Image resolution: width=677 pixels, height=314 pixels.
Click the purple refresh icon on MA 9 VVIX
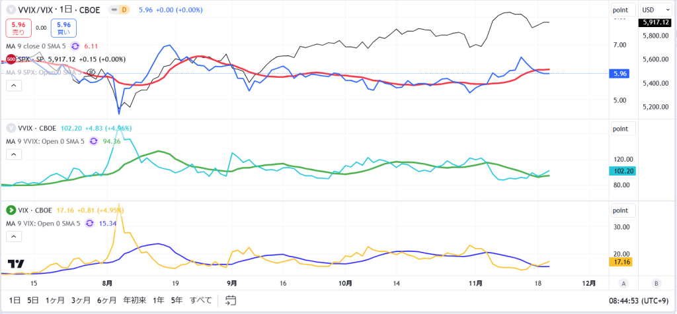coord(93,141)
